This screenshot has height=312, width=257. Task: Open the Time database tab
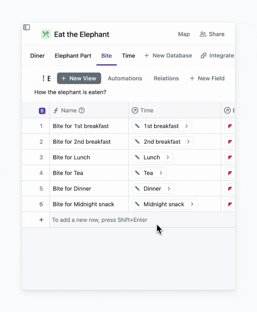(x=128, y=55)
